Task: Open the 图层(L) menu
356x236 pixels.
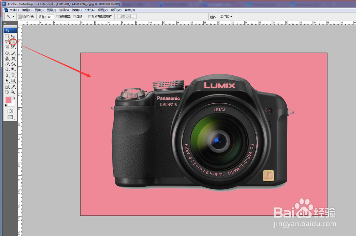Action: coord(51,10)
